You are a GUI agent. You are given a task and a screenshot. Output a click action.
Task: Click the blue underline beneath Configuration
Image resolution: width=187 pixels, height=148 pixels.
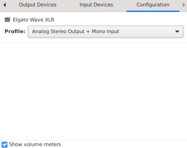pyautogui.click(x=153, y=11)
